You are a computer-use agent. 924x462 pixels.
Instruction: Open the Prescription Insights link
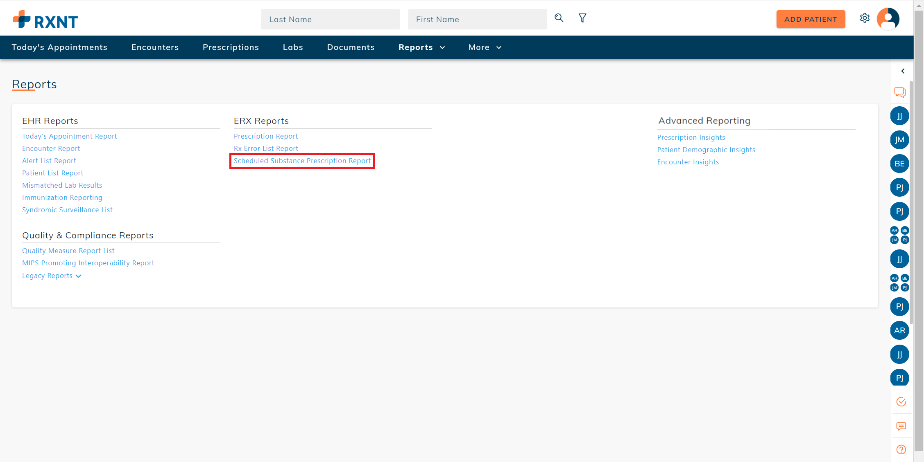click(x=691, y=137)
